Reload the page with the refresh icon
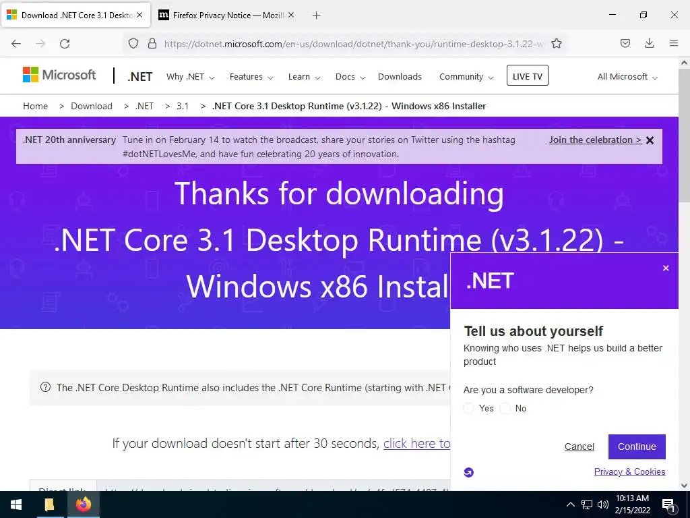This screenshot has width=690, height=518. tap(65, 44)
